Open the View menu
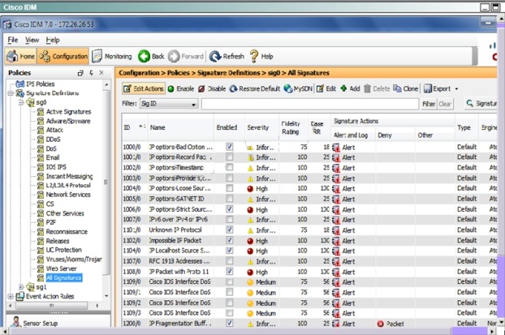The image size is (505, 335). coord(32,40)
